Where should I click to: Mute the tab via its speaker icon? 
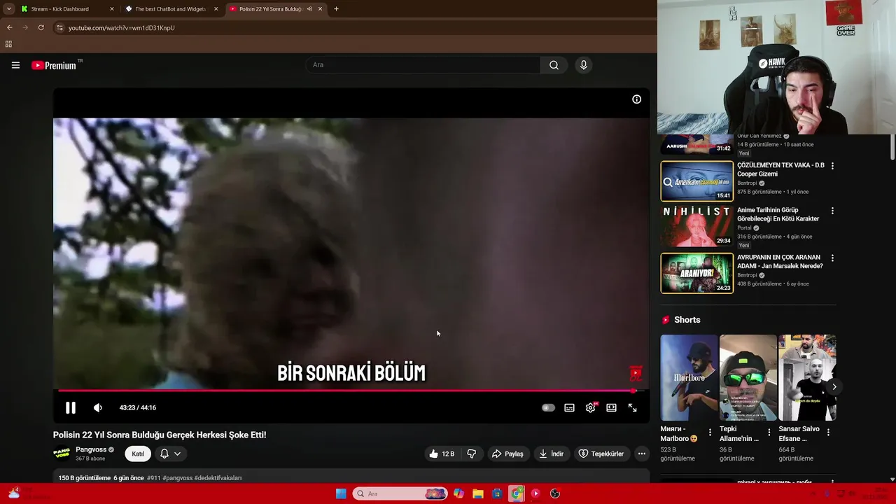309,9
